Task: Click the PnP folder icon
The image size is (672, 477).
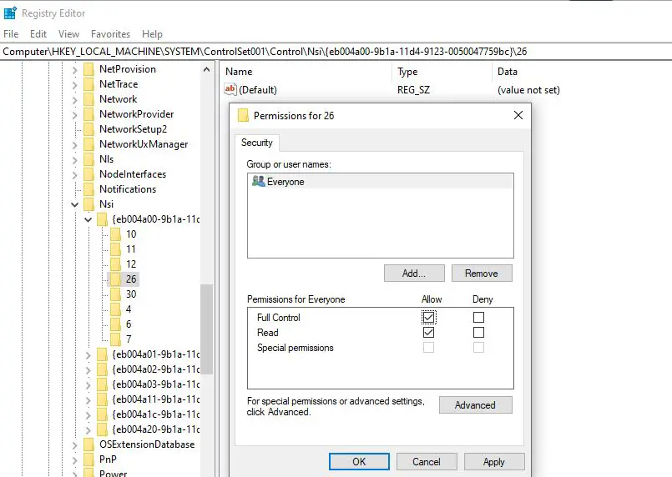Action: pyautogui.click(x=88, y=459)
